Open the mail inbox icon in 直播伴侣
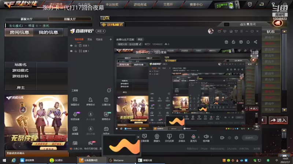 click(x=219, y=31)
